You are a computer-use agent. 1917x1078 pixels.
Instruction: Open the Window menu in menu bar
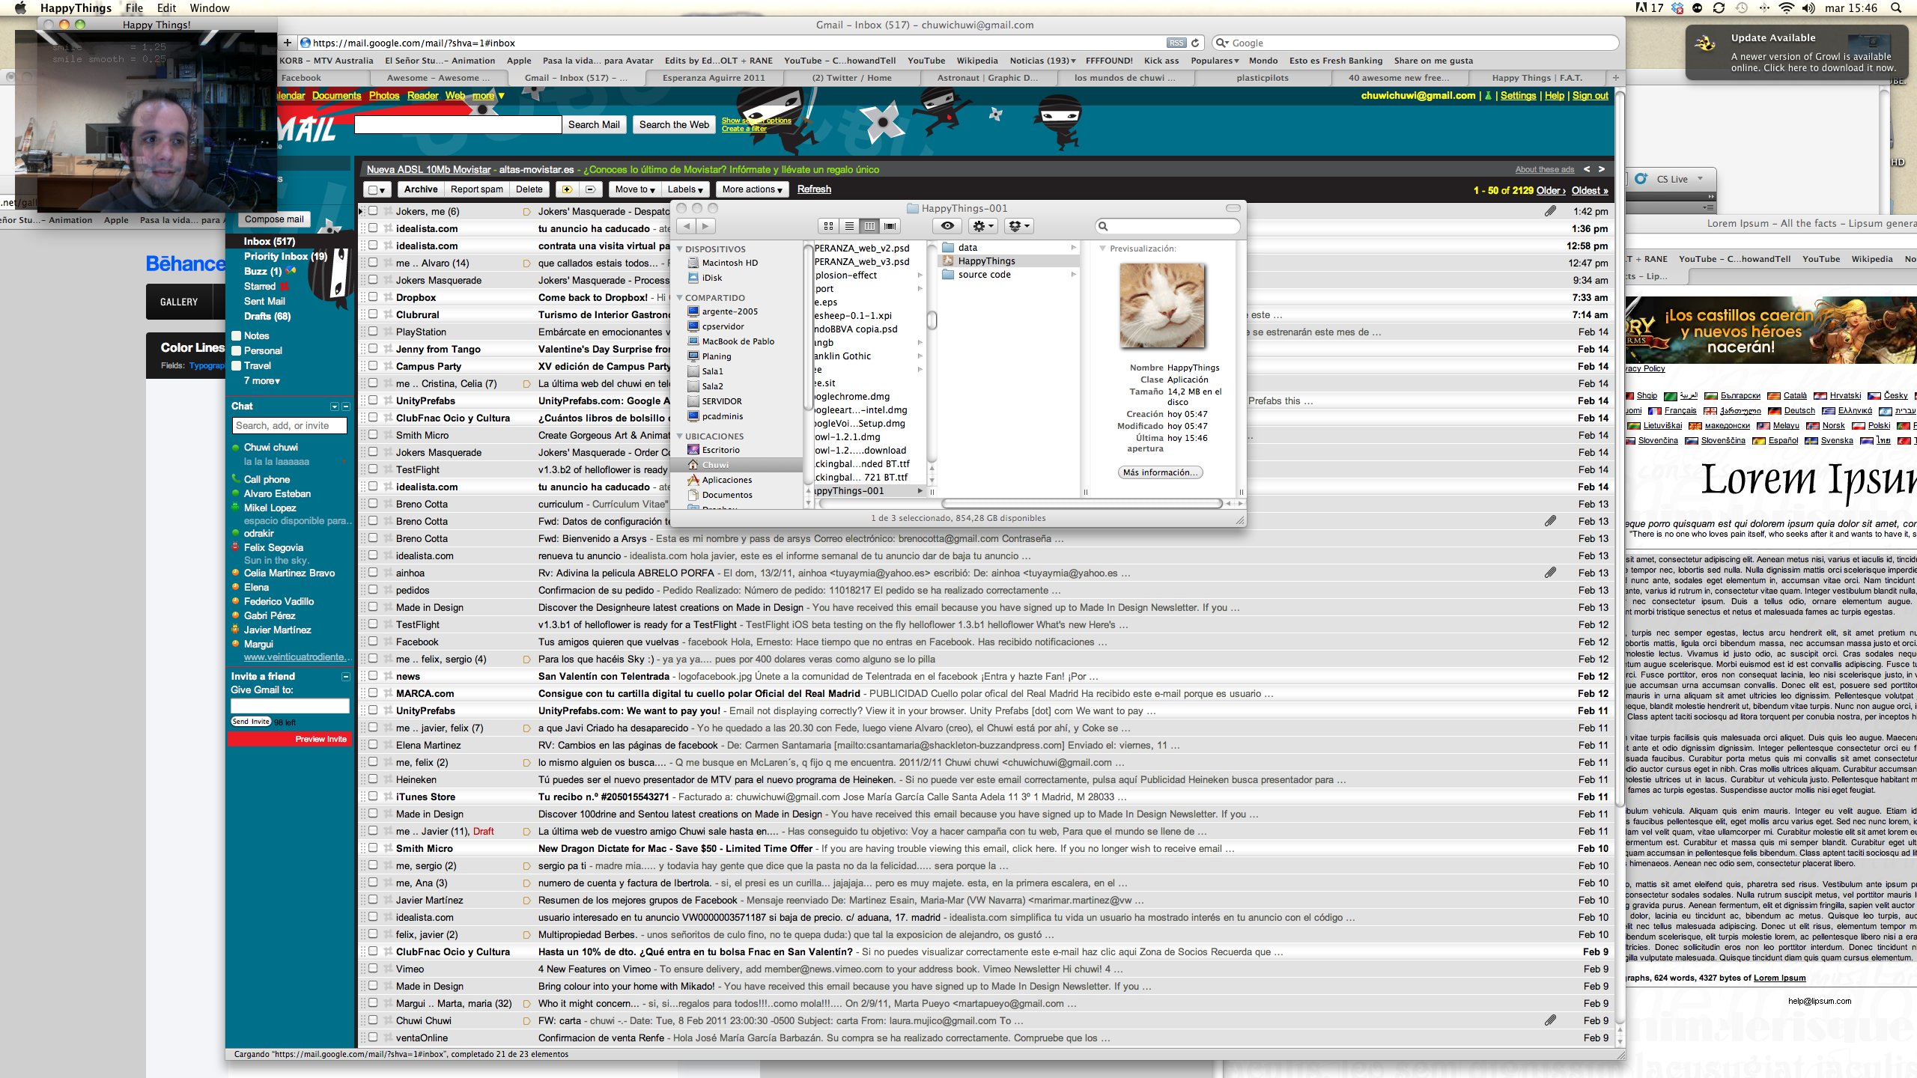[x=209, y=8]
